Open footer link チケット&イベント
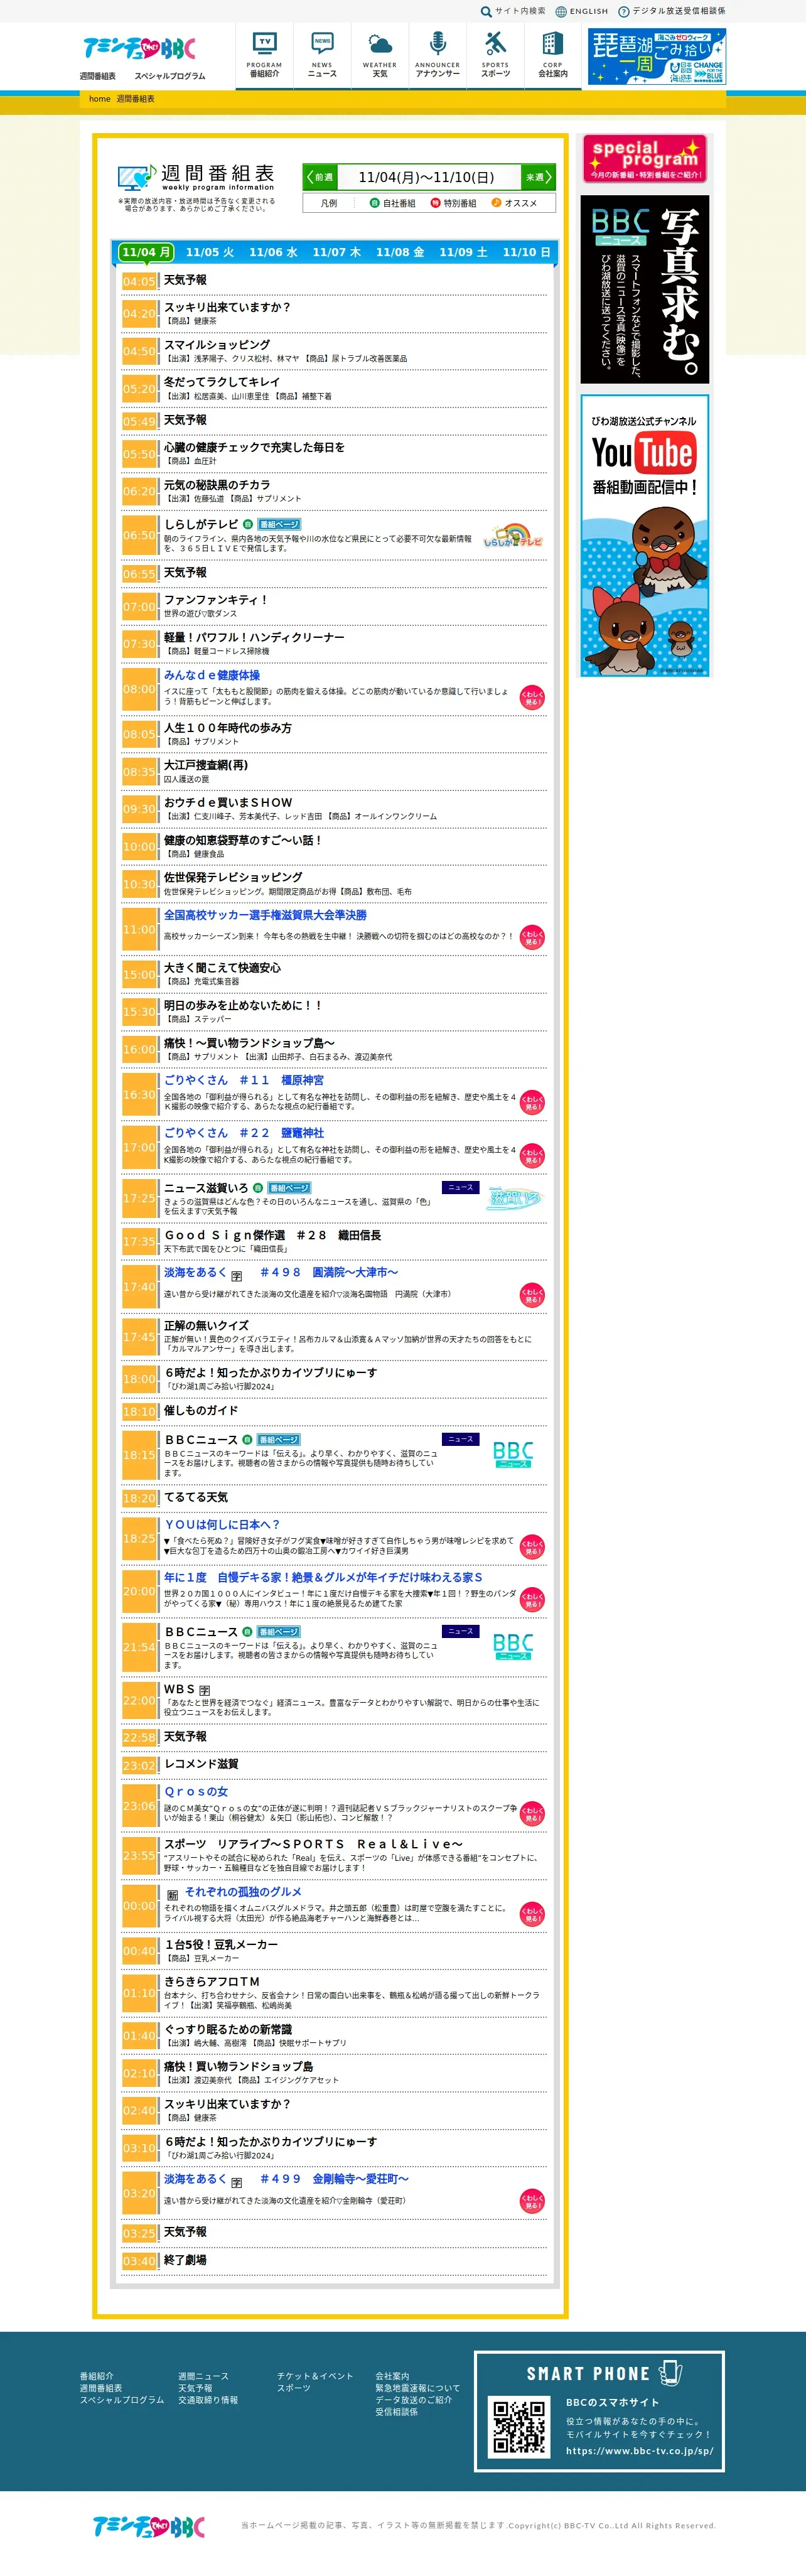This screenshot has height=2576, width=806. click(315, 2376)
